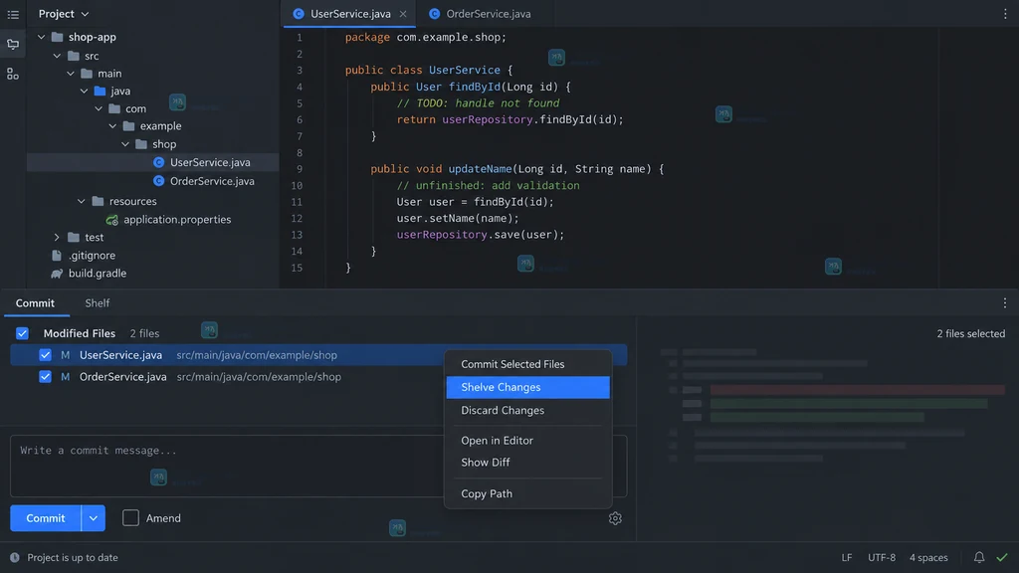Viewport: 1019px width, 573px height.
Task: Change the LF line separator setting
Action: point(846,557)
